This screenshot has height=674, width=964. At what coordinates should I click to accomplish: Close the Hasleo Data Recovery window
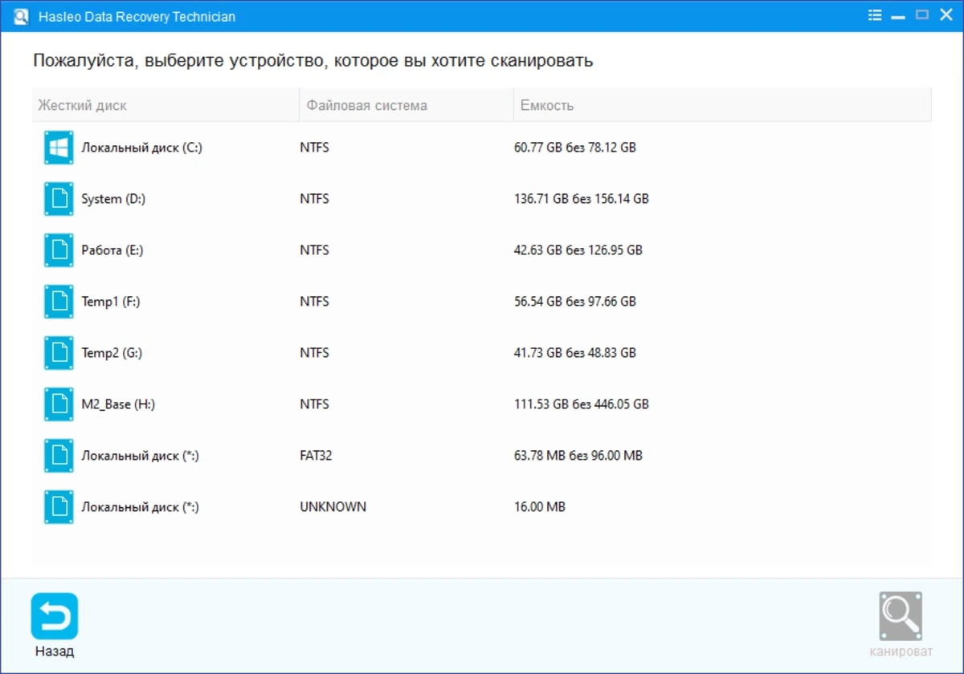pos(946,15)
